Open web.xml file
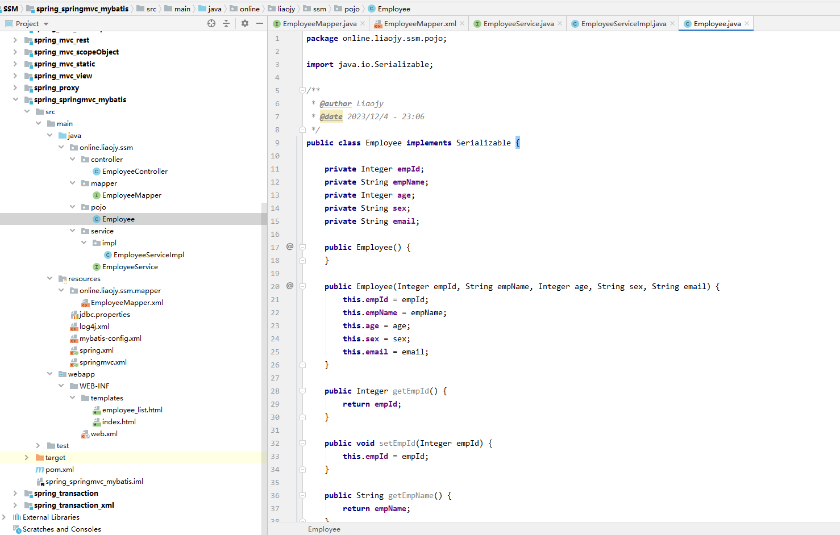The width and height of the screenshot is (840, 535). (99, 433)
